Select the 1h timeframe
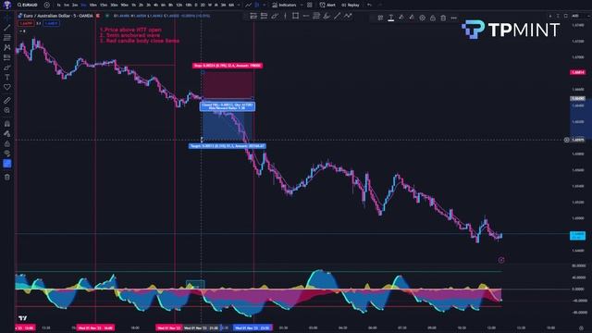 coord(133,5)
